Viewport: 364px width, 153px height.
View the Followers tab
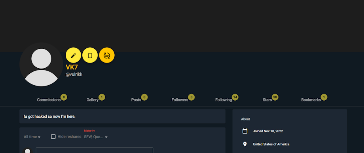tap(180, 100)
